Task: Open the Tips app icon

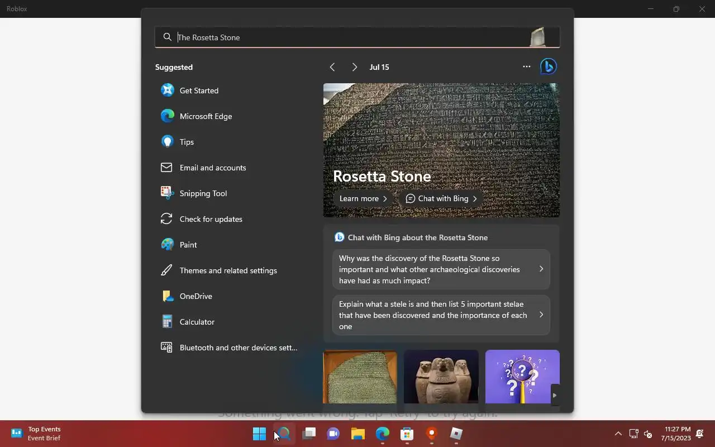Action: [167, 142]
